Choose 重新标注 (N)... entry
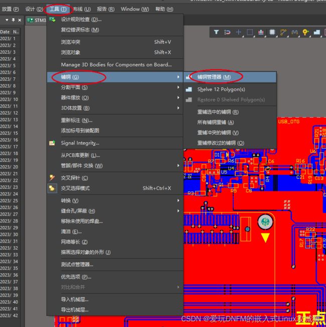The width and height of the screenshot is (326, 327). click(115, 121)
